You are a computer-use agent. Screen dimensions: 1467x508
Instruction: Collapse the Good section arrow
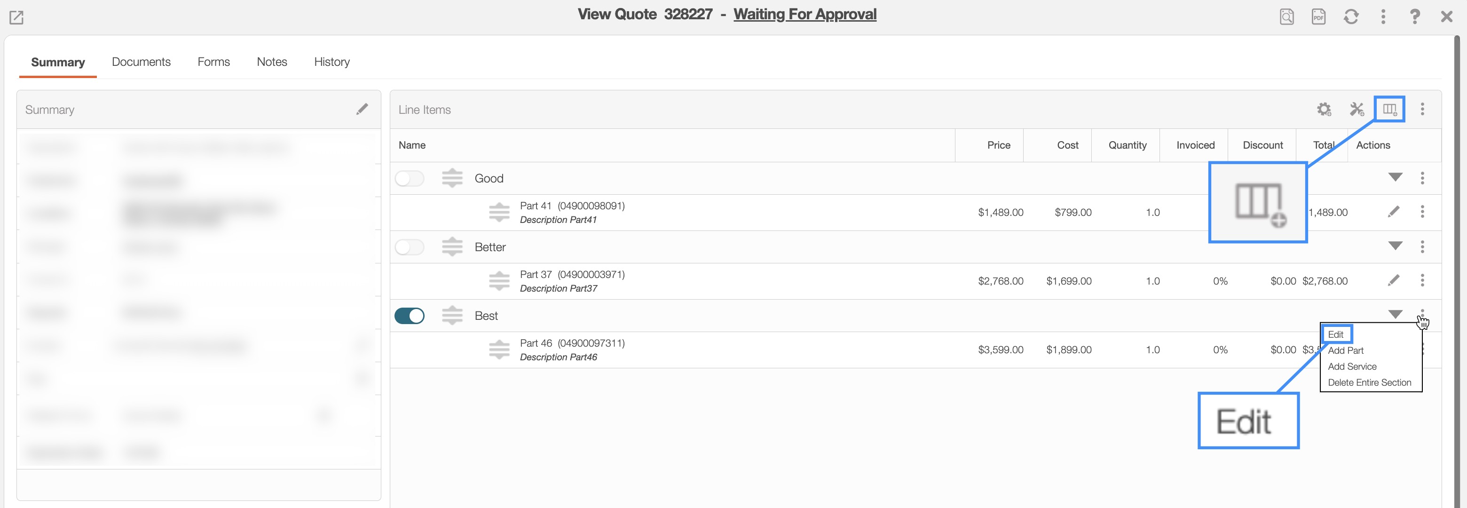(x=1395, y=178)
